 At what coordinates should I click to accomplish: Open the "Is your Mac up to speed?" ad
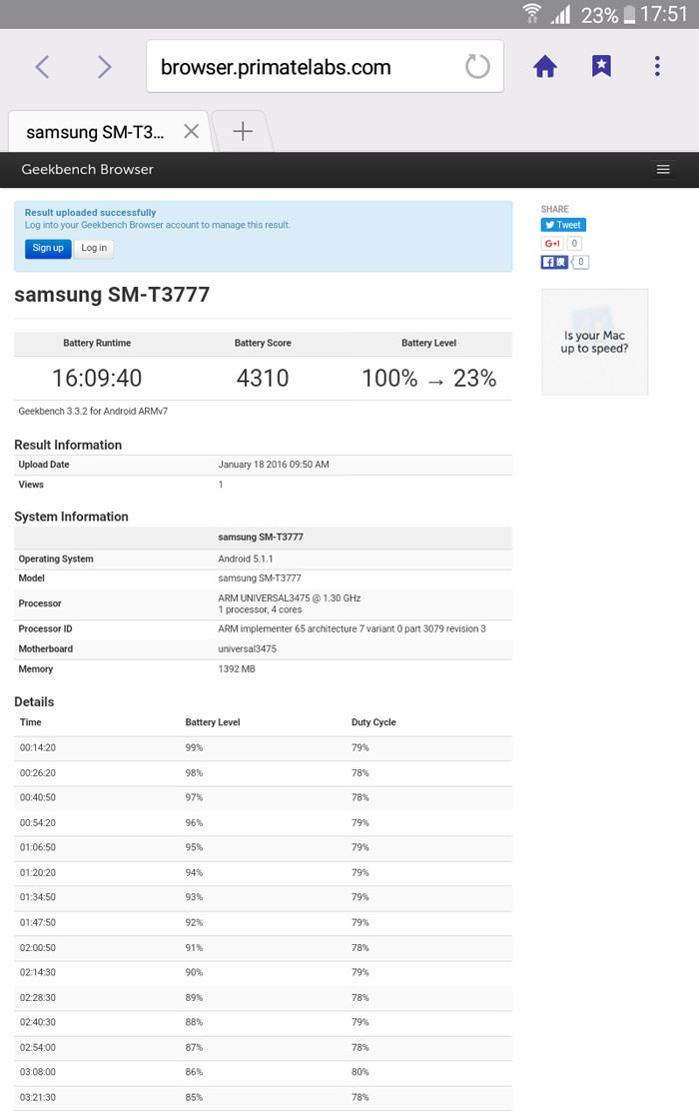[x=594, y=343]
